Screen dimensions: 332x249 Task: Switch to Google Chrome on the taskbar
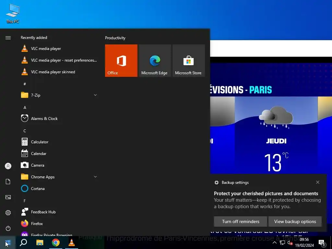pyautogui.click(x=56, y=243)
